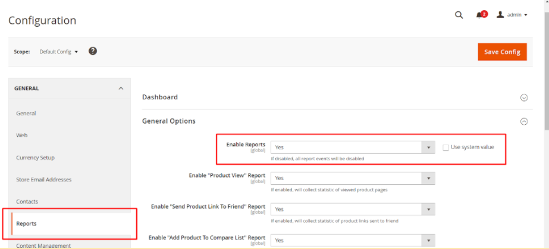Open the Currency Setup sidebar item
The height and width of the screenshot is (249, 549).
(35, 157)
